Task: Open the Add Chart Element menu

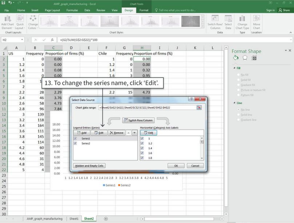Action: coord(7,22)
